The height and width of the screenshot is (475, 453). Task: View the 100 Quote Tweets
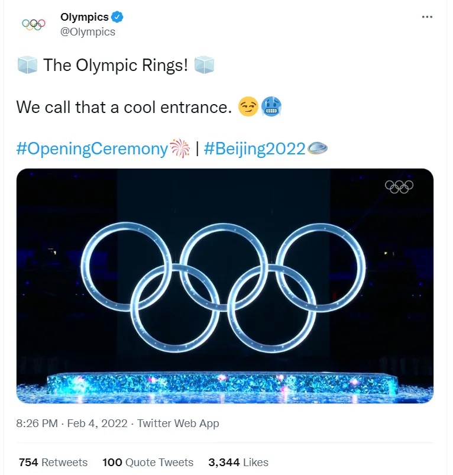click(148, 462)
